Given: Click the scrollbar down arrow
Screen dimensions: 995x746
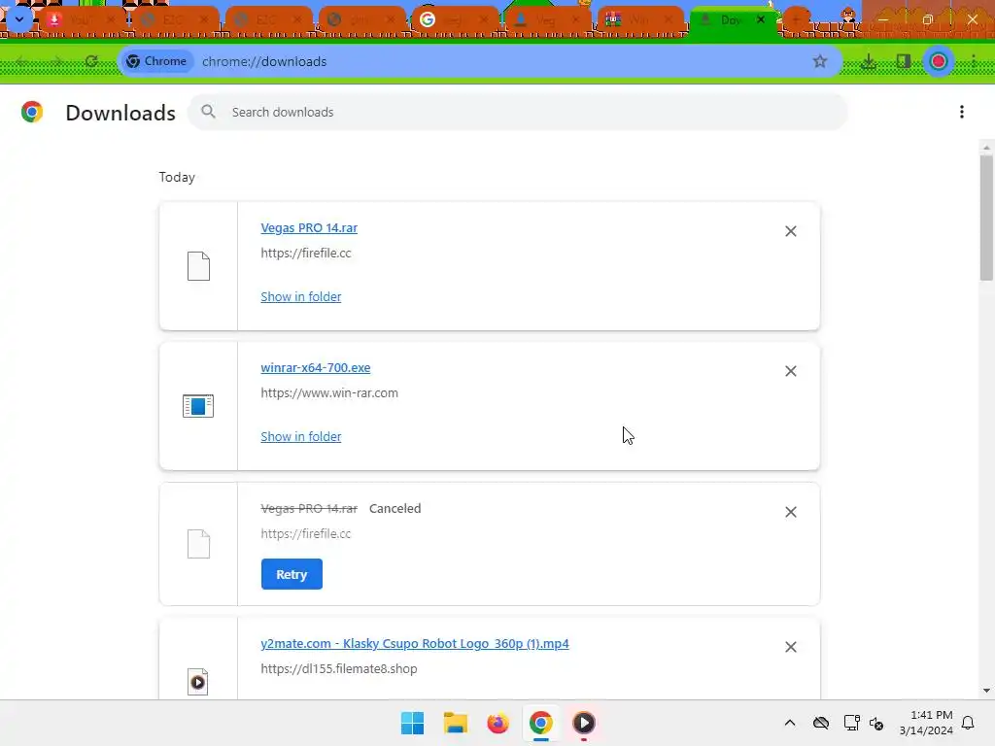Looking at the screenshot, I should 986,691.
